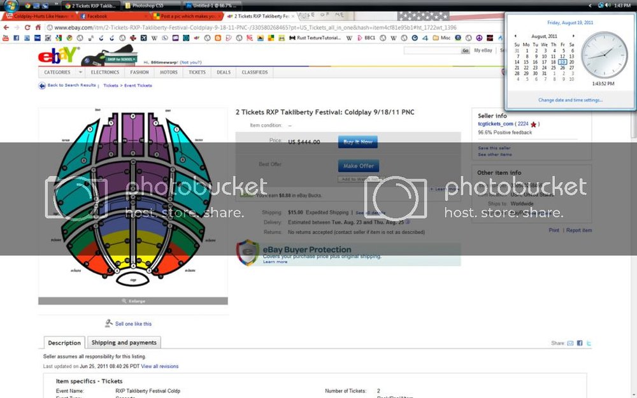Click the Report item link
Viewport: 637px width, 398px height.
click(579, 231)
